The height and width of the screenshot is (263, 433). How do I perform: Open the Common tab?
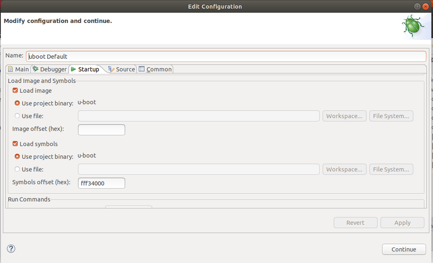(155, 69)
